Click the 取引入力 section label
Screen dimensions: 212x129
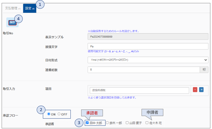(x=9, y=89)
